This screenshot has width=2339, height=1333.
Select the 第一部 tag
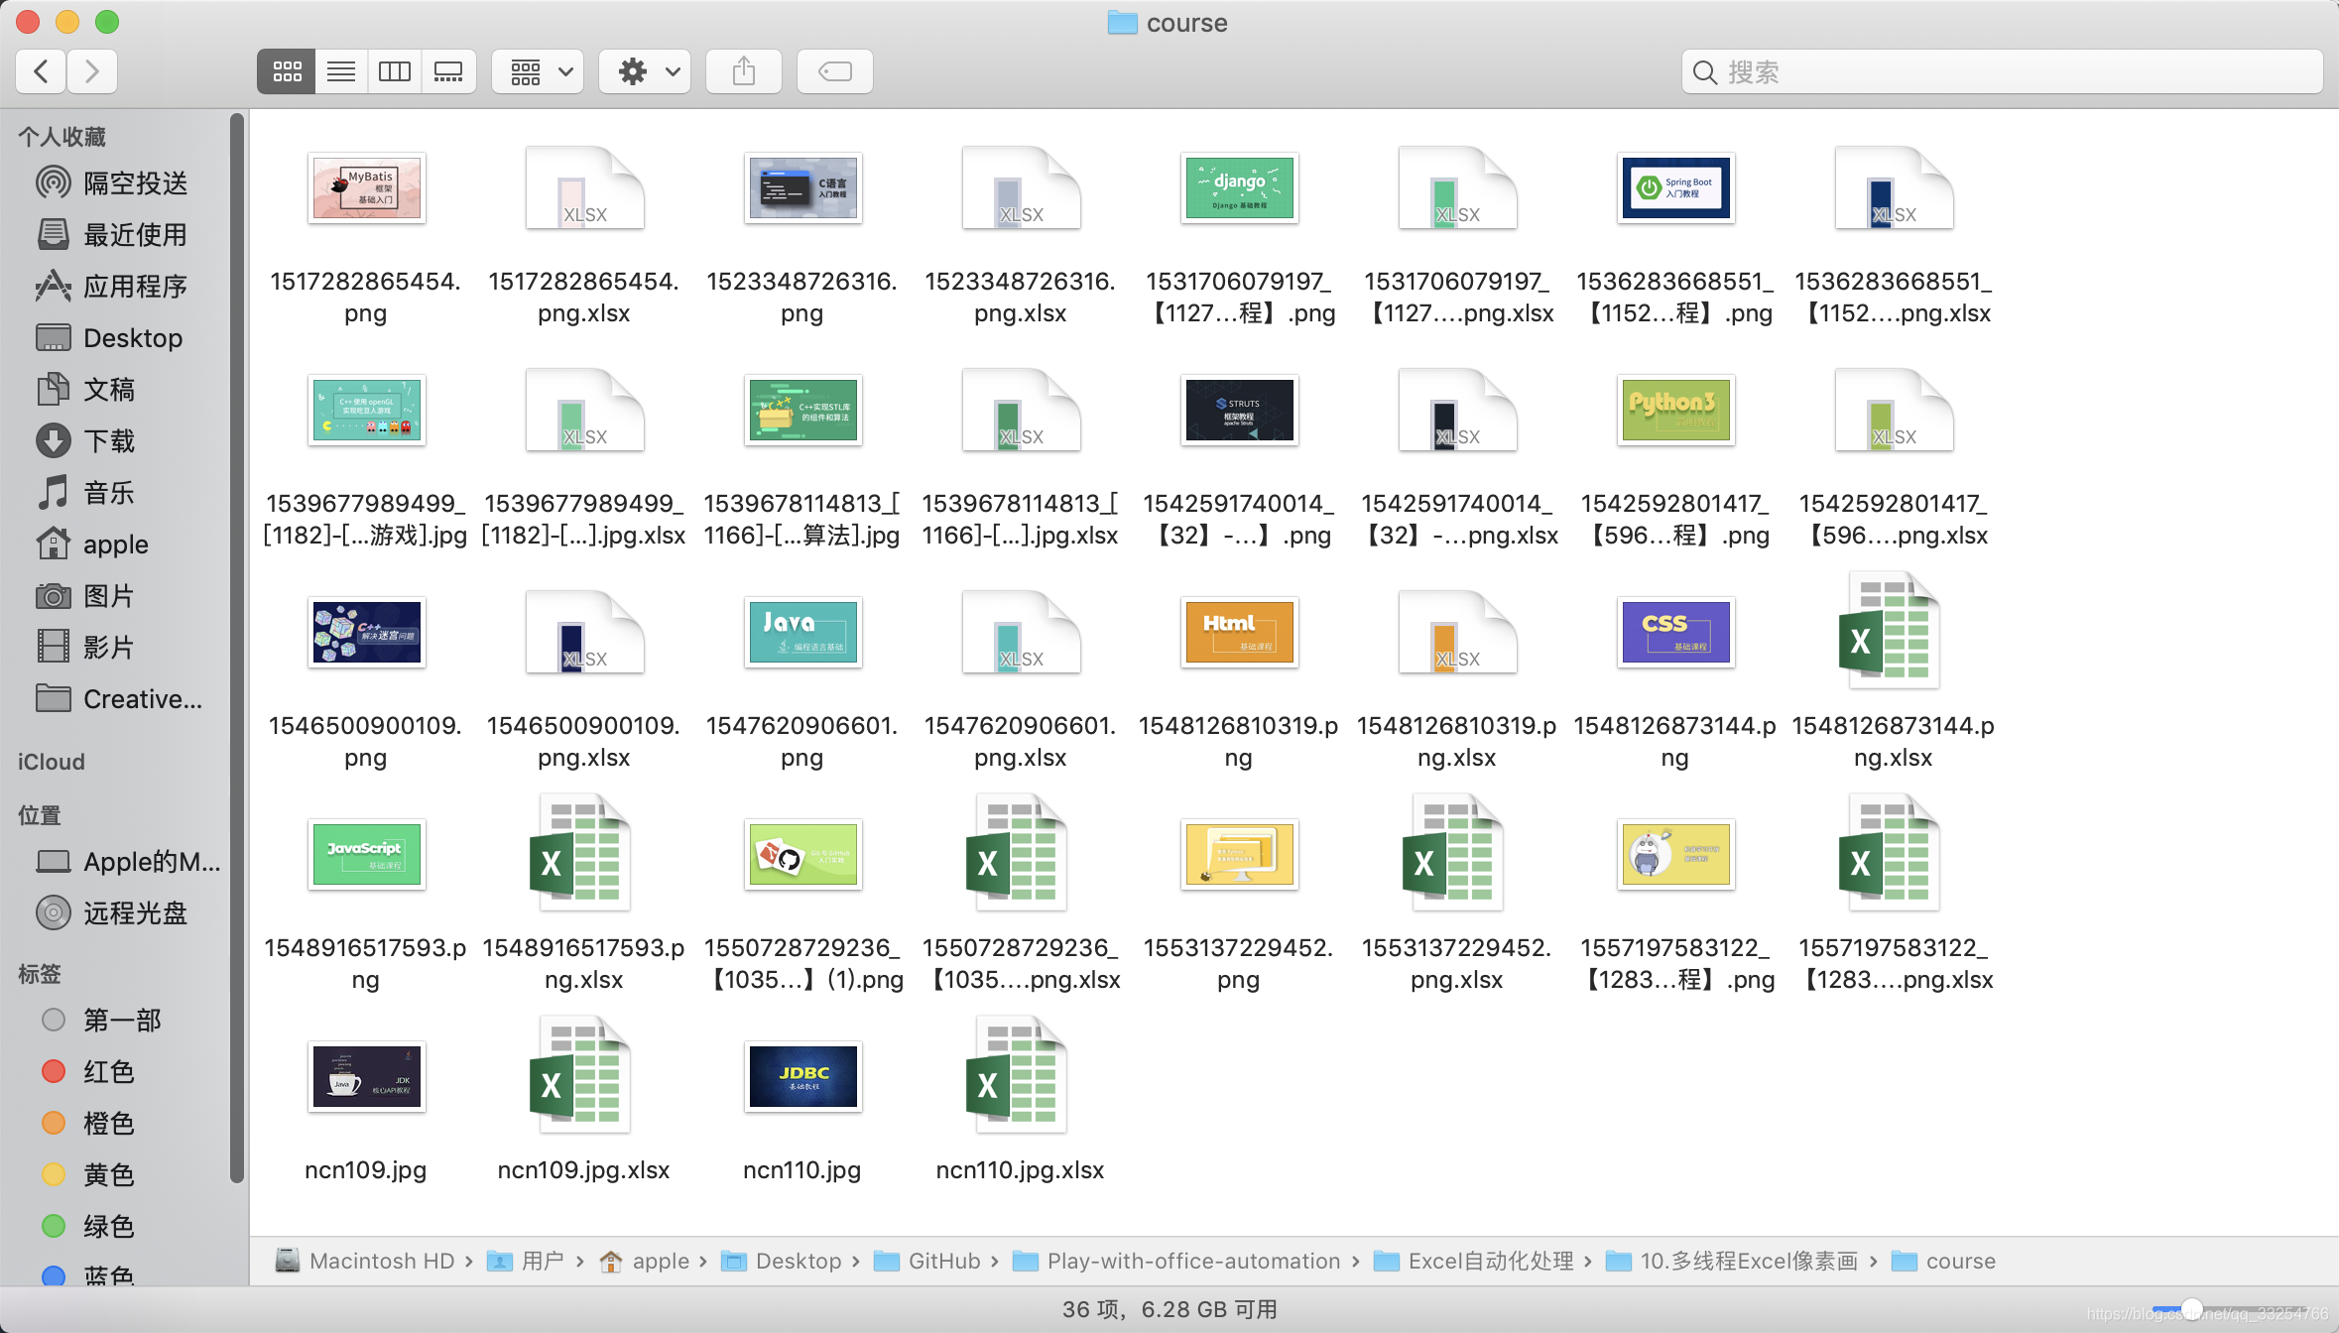point(101,1020)
